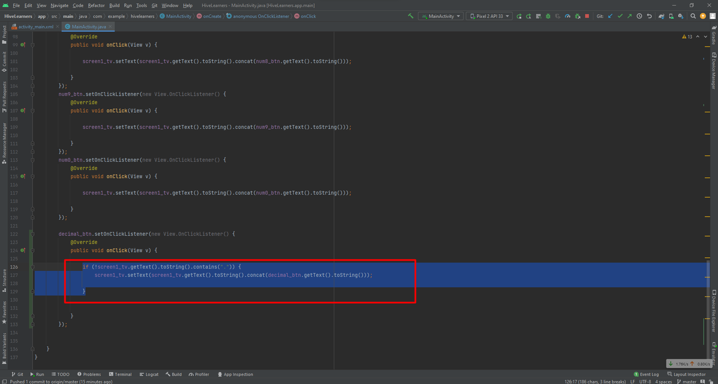
Task: Open the Pixel 2 API 33 device dropdown
Action: click(x=489, y=16)
